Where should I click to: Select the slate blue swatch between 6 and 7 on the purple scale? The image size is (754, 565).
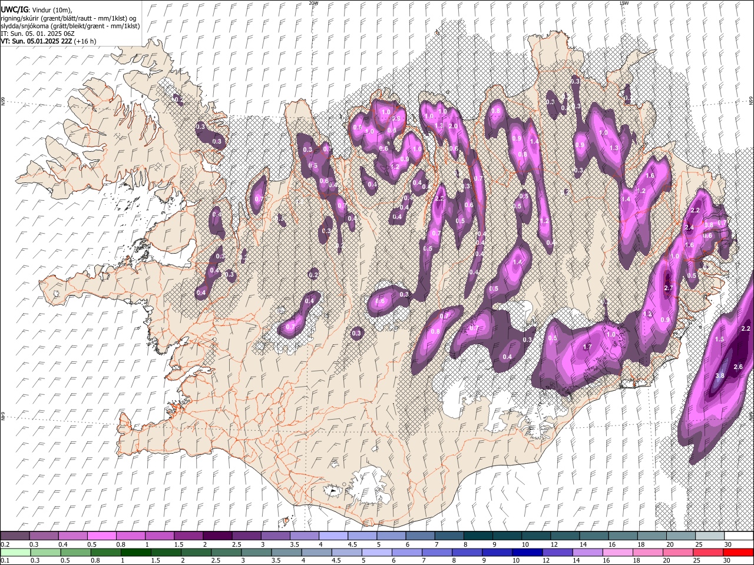click(419, 536)
